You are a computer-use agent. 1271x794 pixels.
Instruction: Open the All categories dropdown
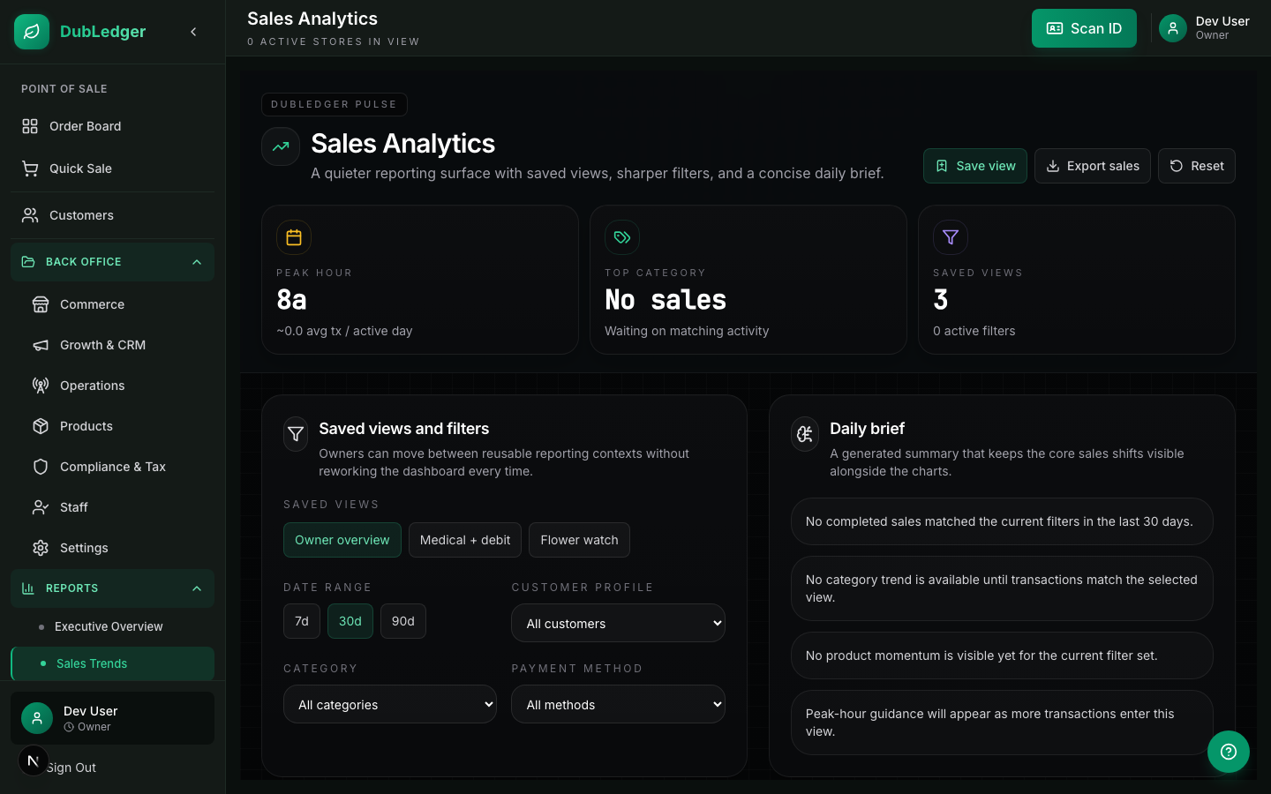[390, 704]
